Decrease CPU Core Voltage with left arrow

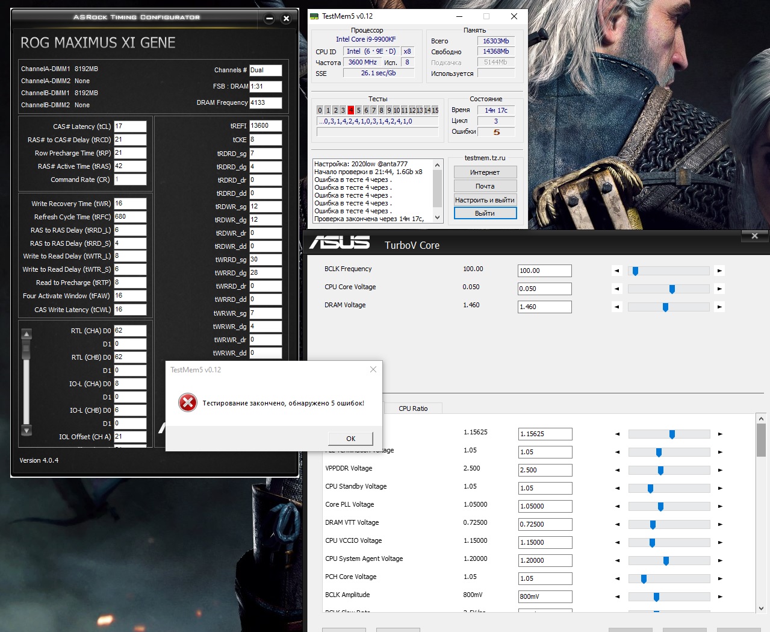(616, 289)
